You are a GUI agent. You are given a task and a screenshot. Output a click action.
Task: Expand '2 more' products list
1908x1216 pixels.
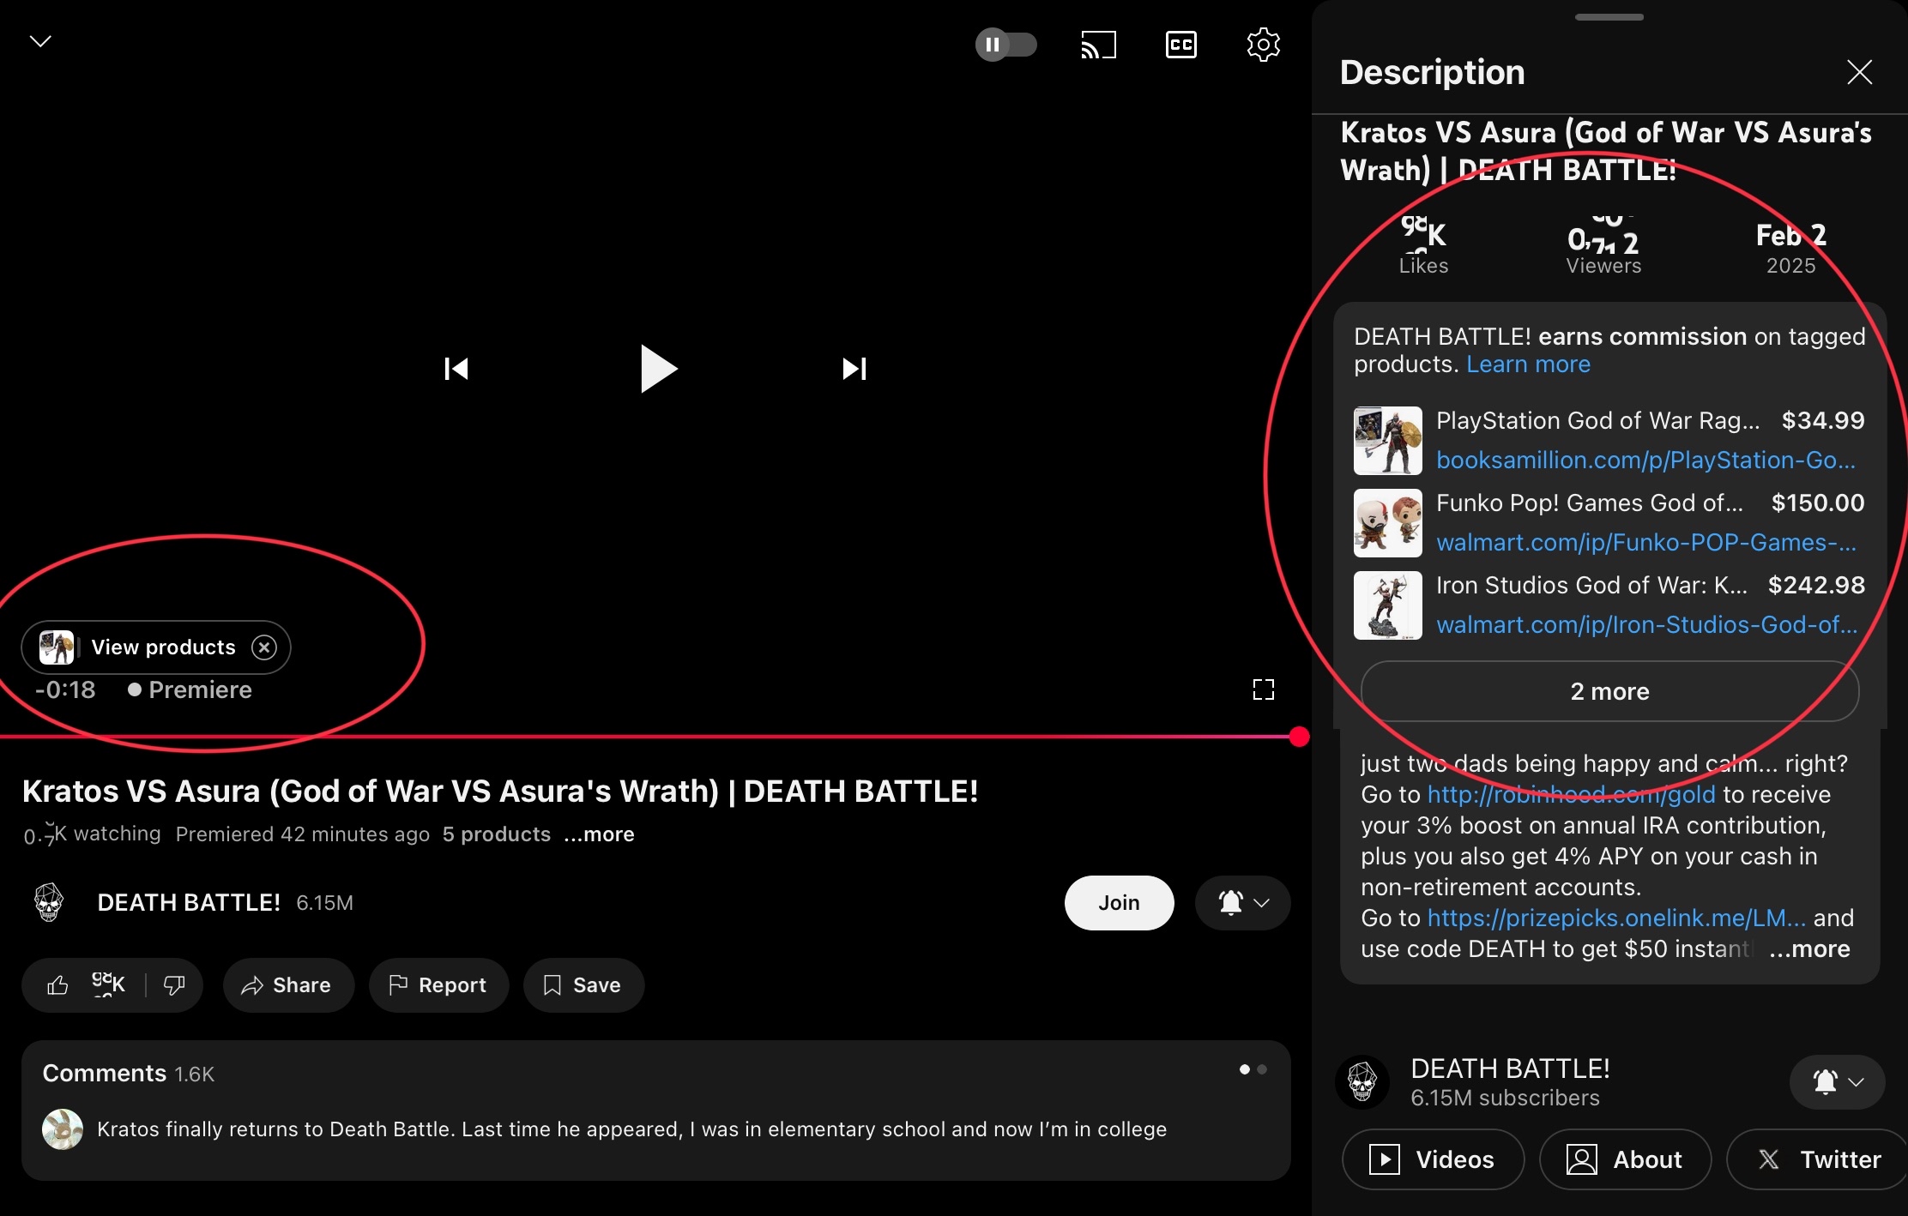pos(1609,691)
